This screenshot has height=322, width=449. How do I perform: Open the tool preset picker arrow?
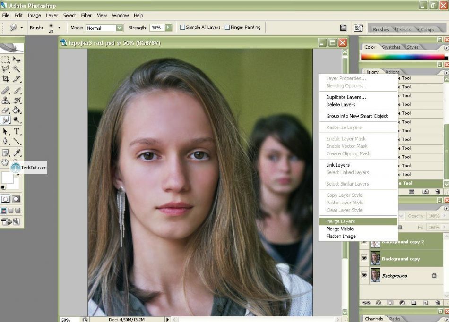point(21,28)
